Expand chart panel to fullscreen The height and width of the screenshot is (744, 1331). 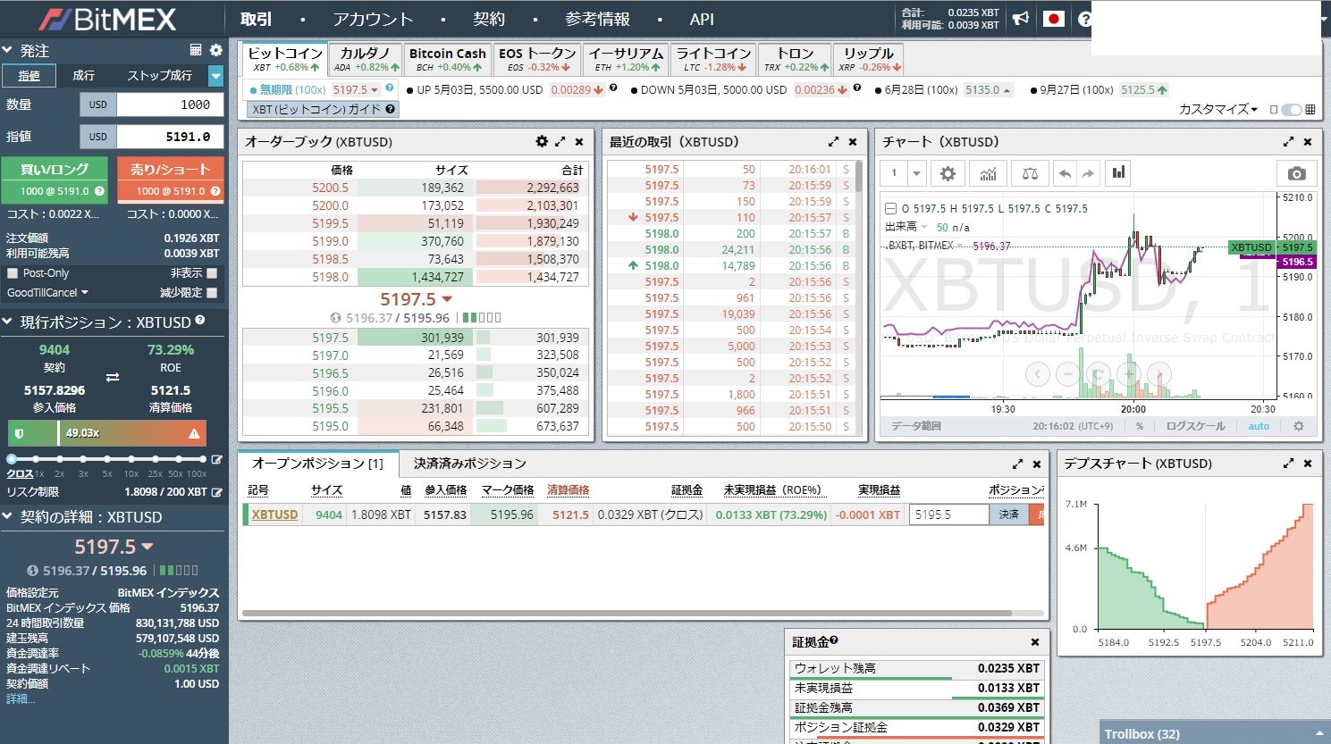pos(1288,141)
